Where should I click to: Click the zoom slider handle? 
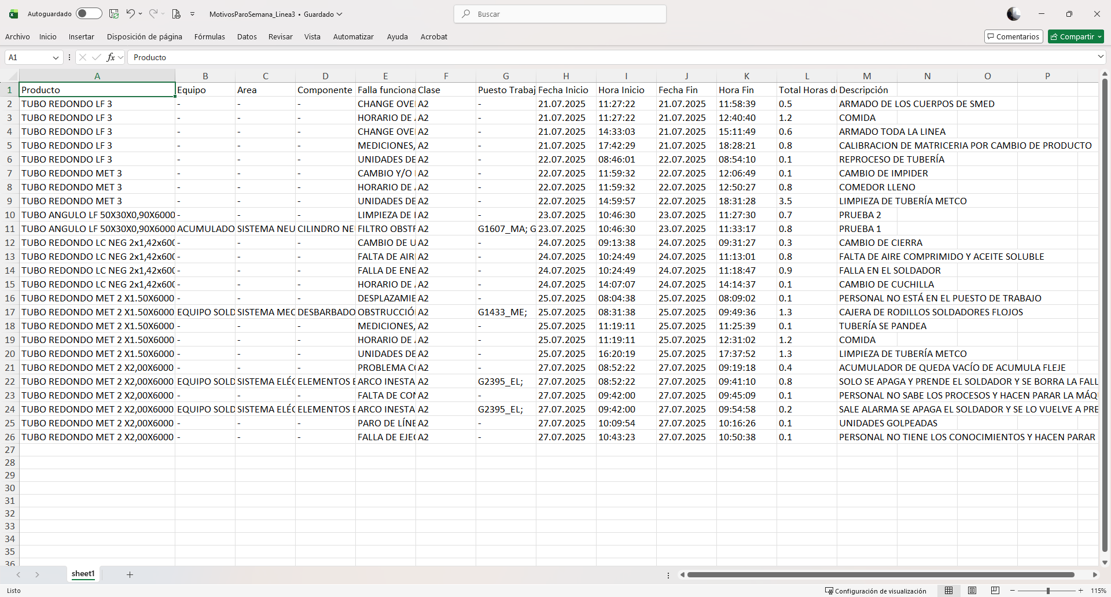tap(1048, 591)
